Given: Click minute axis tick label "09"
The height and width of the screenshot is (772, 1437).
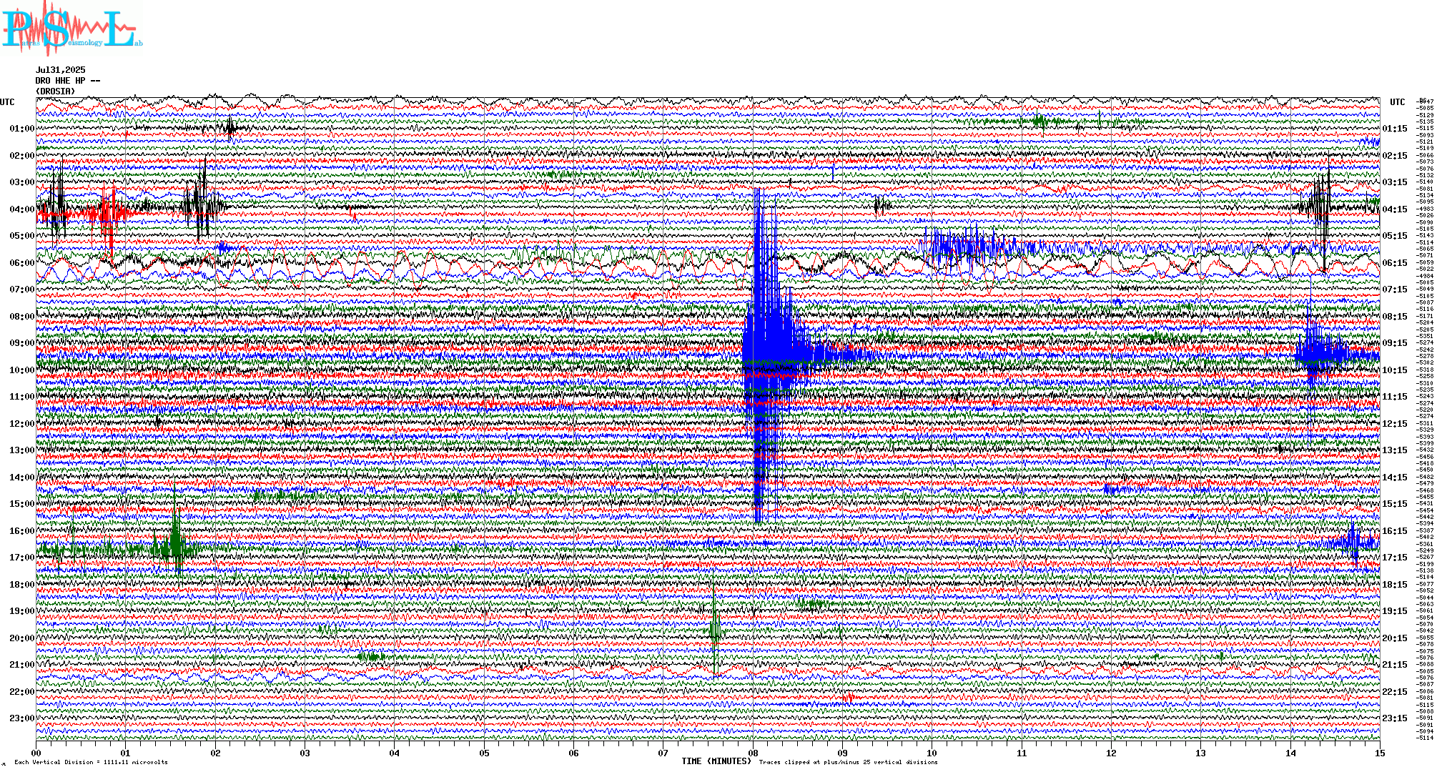Looking at the screenshot, I should click(843, 753).
